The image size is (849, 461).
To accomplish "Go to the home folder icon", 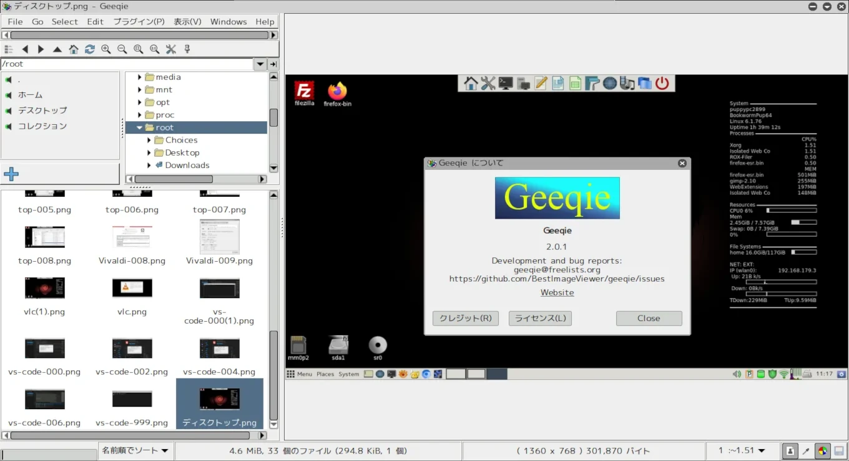I will click(x=74, y=49).
